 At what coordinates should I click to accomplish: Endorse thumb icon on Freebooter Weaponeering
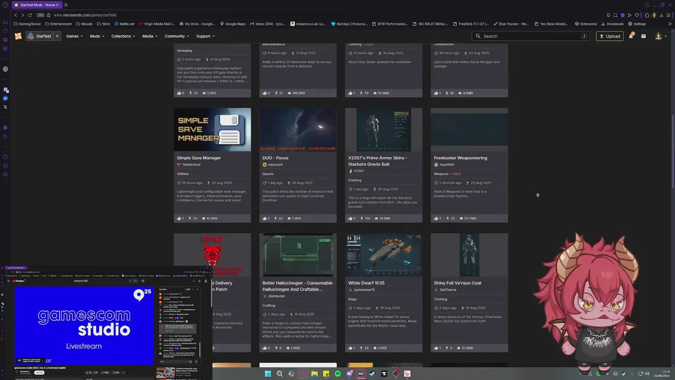tap(437, 218)
